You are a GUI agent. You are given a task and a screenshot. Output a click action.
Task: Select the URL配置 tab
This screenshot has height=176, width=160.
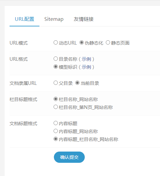(24, 19)
